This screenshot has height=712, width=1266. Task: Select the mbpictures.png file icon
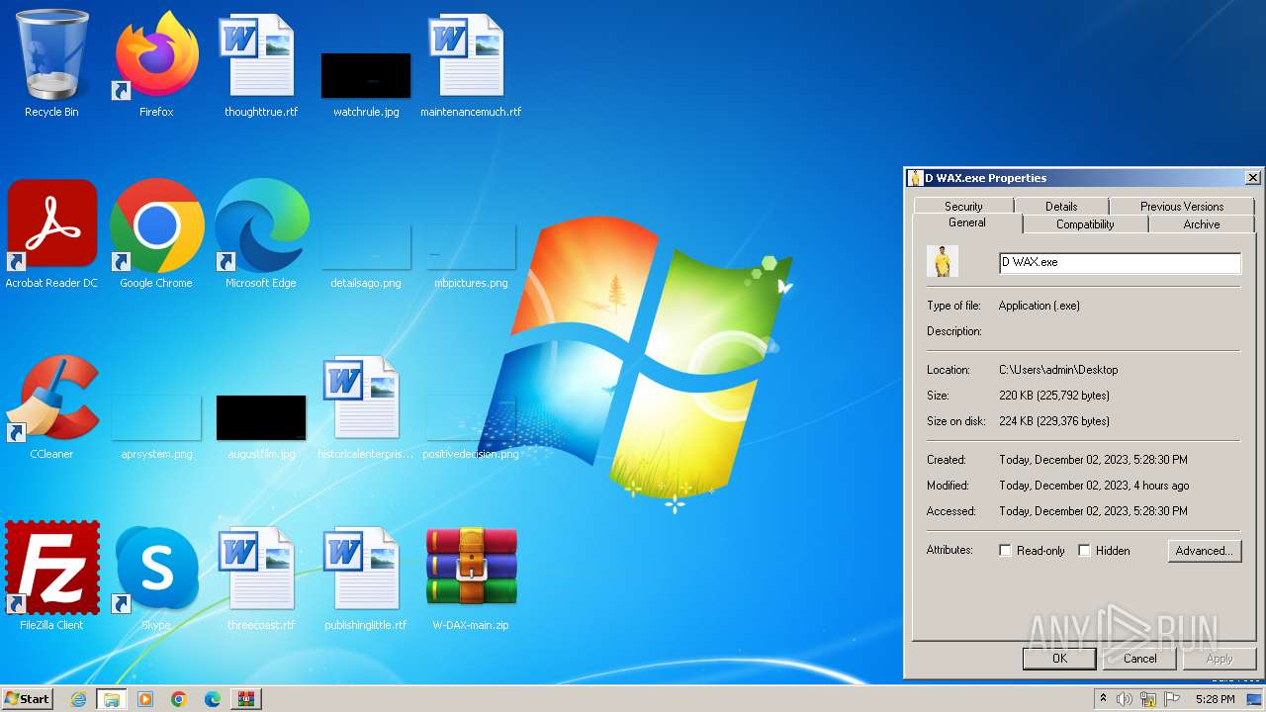471,247
